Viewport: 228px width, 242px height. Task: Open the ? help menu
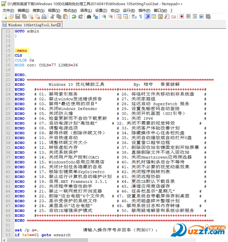171,11
